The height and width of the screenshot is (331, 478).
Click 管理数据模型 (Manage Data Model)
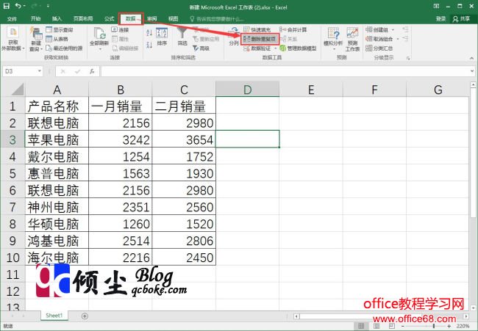coord(298,48)
